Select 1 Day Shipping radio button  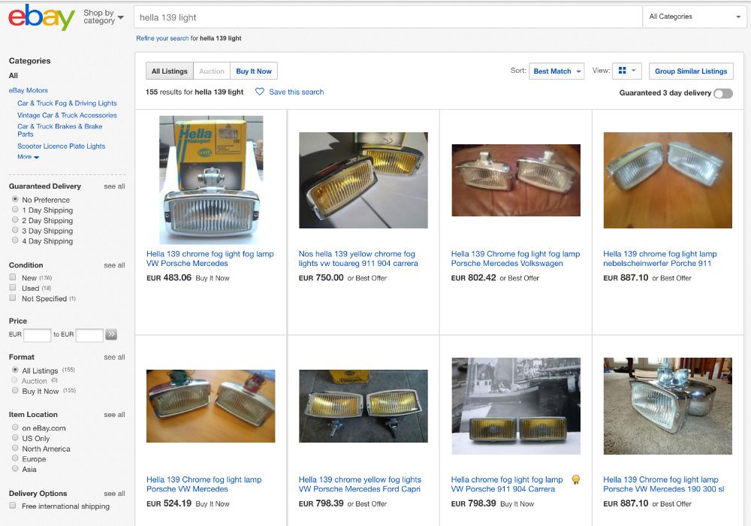[15, 210]
